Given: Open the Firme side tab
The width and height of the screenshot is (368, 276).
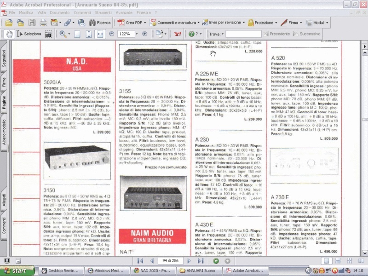Looking at the screenshot, I should tap(4, 82).
